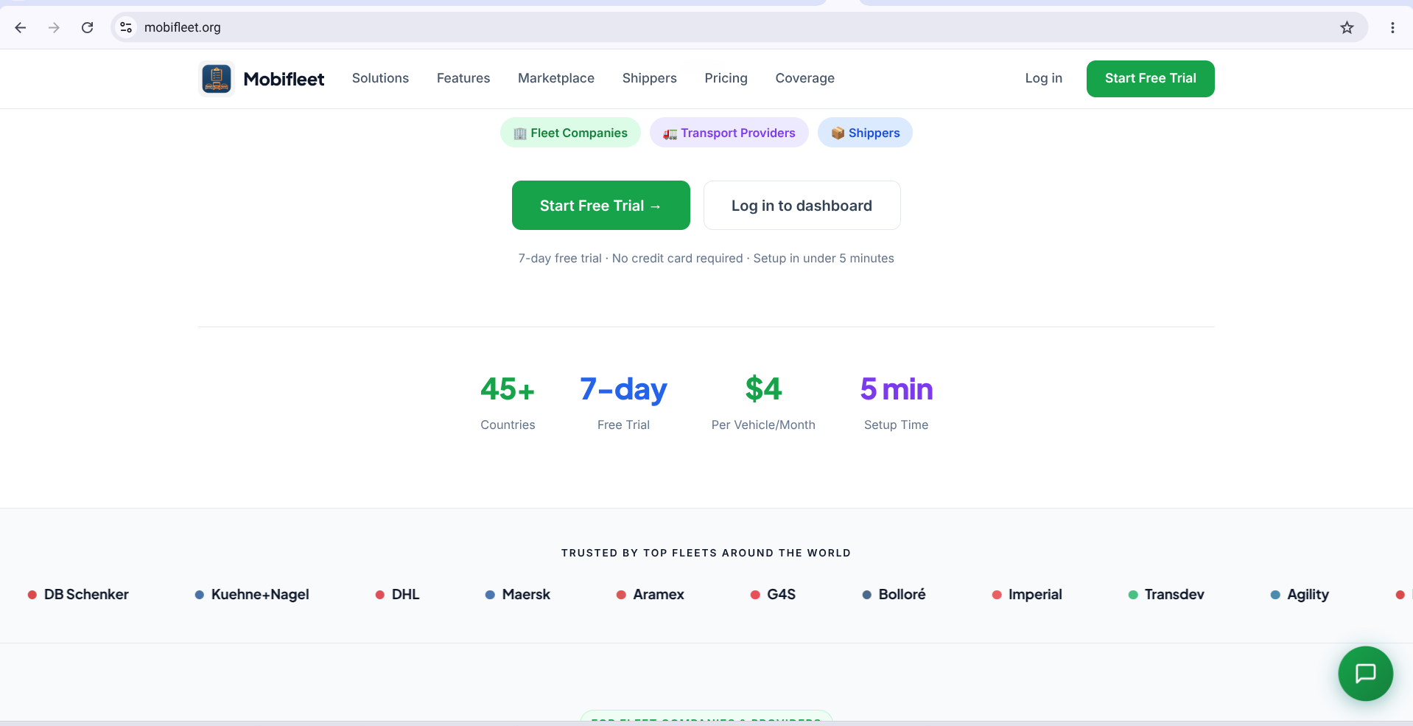
Task: Click the $4 Per Vehicle/Month stat
Action: (x=763, y=402)
